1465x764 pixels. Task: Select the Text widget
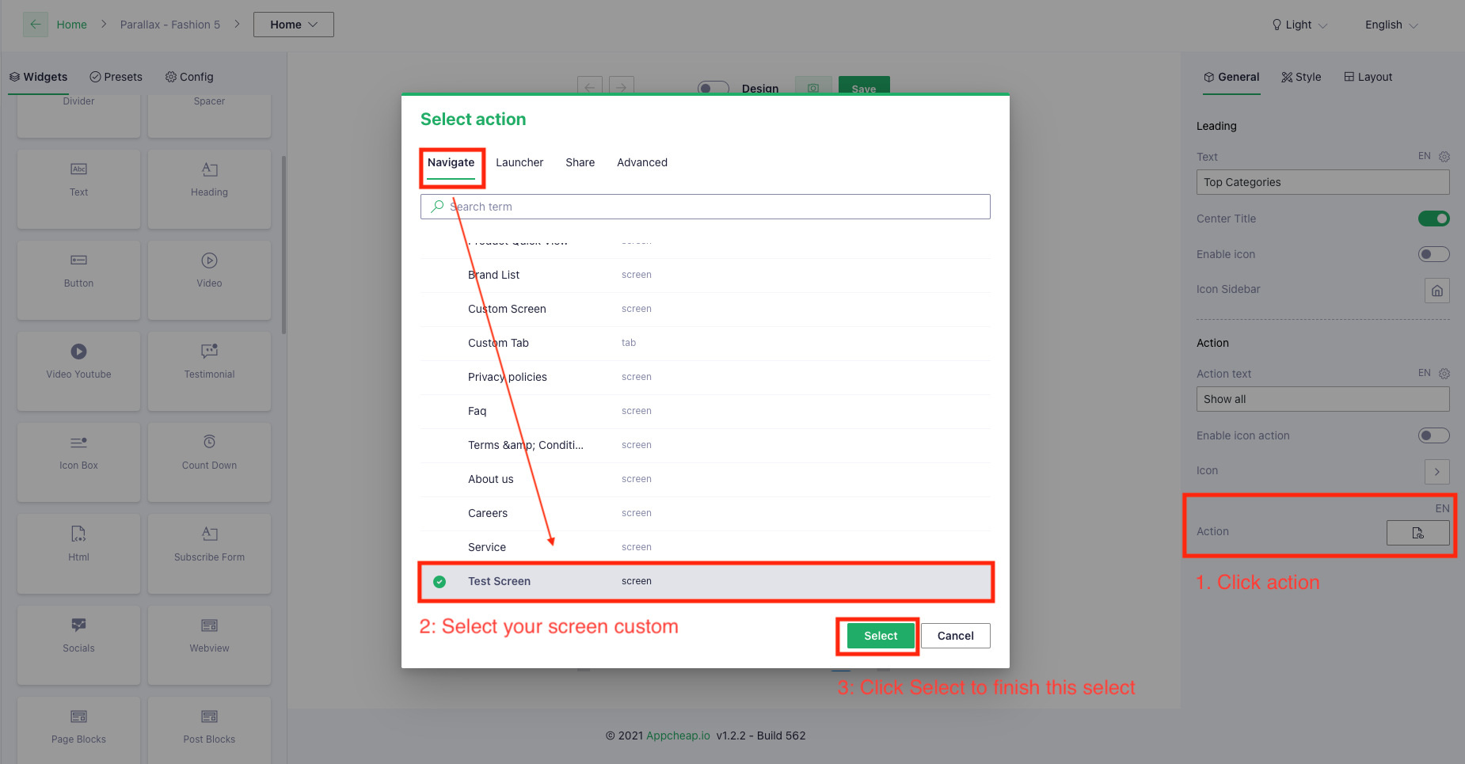[78, 188]
